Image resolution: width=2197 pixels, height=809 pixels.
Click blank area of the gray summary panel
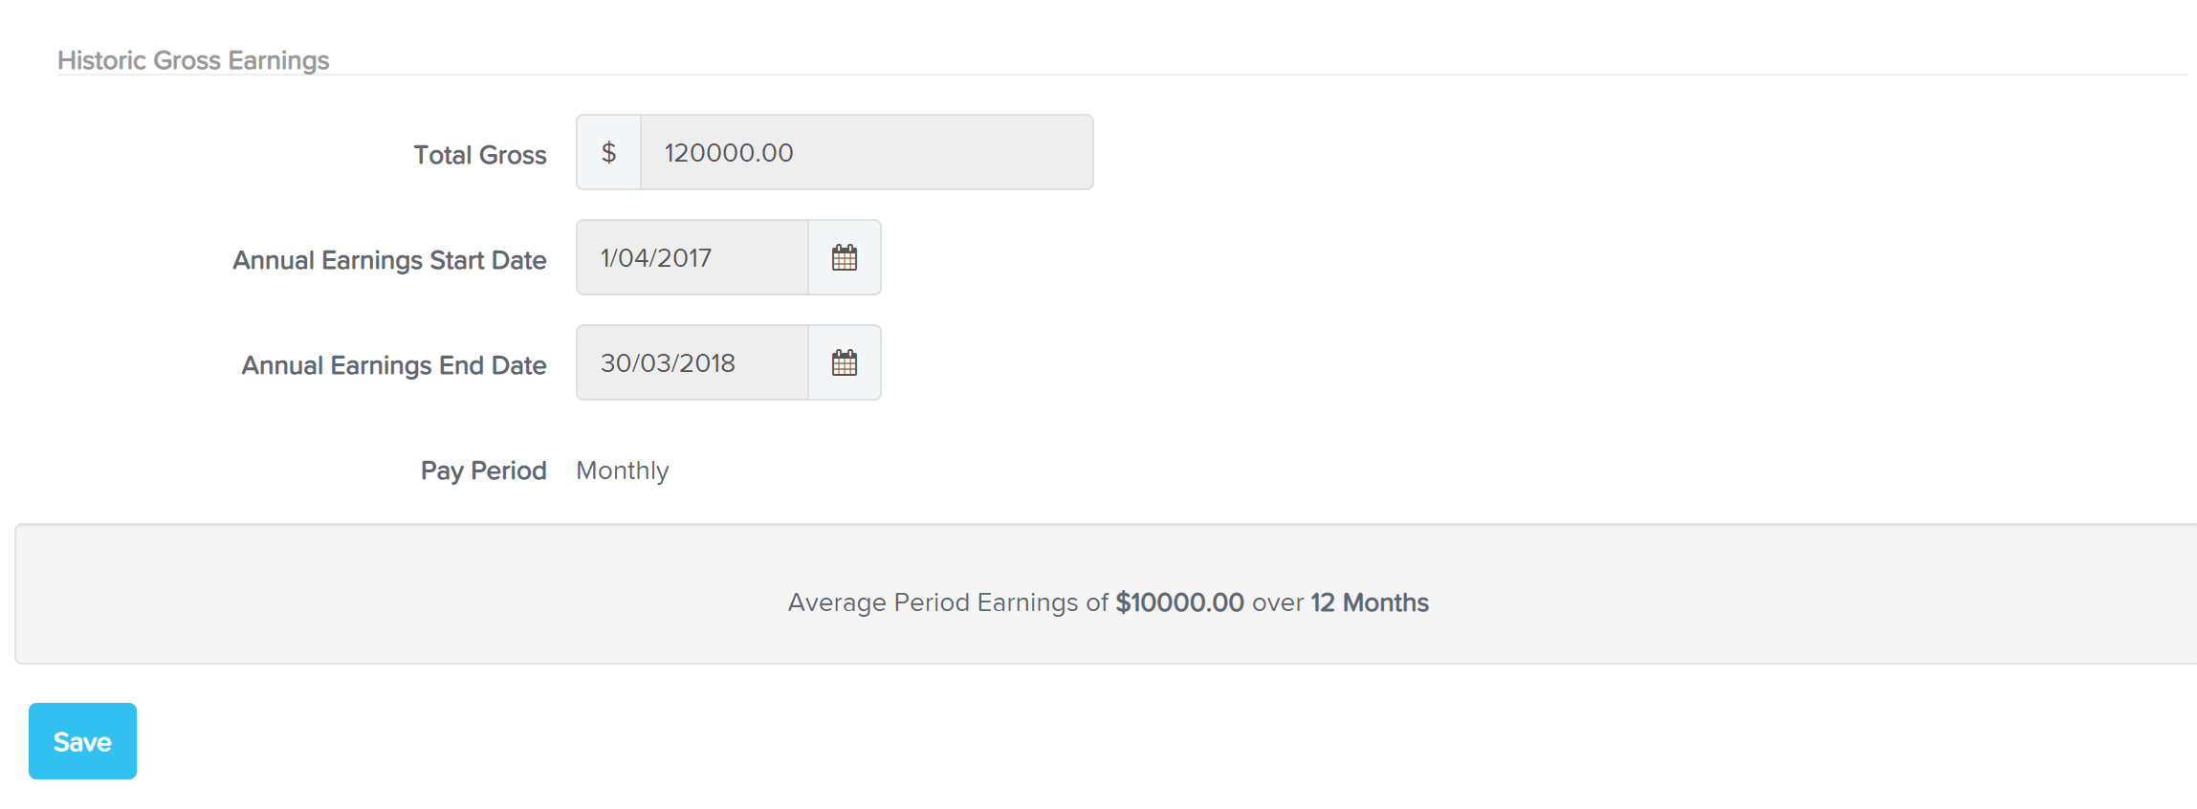click(383, 593)
